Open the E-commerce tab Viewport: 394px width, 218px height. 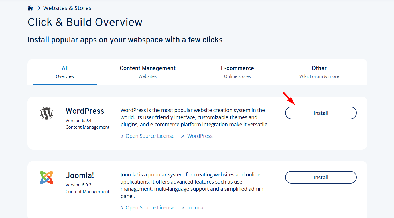click(237, 72)
